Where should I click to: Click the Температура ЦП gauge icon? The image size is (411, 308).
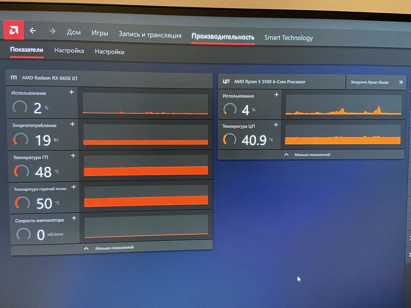[x=230, y=139]
